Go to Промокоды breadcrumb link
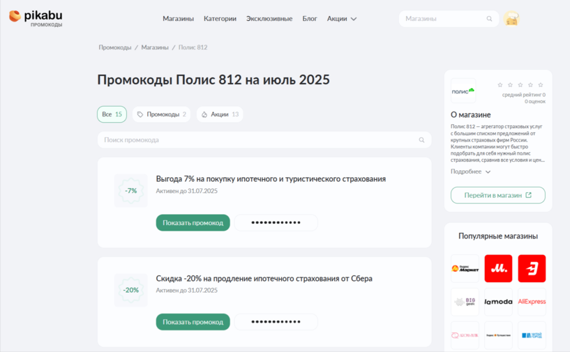 coord(115,47)
